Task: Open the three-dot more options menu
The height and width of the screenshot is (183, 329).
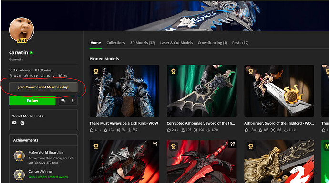Action: point(72,101)
